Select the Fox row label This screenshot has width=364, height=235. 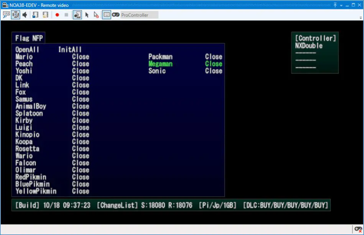pos(20,92)
